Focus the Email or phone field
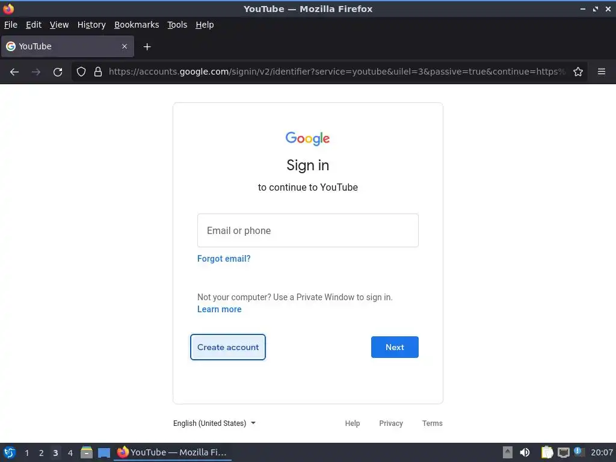Viewport: 616px width, 462px height. point(308,230)
